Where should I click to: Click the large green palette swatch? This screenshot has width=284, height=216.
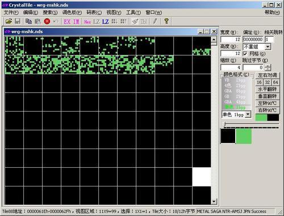pos(244,136)
